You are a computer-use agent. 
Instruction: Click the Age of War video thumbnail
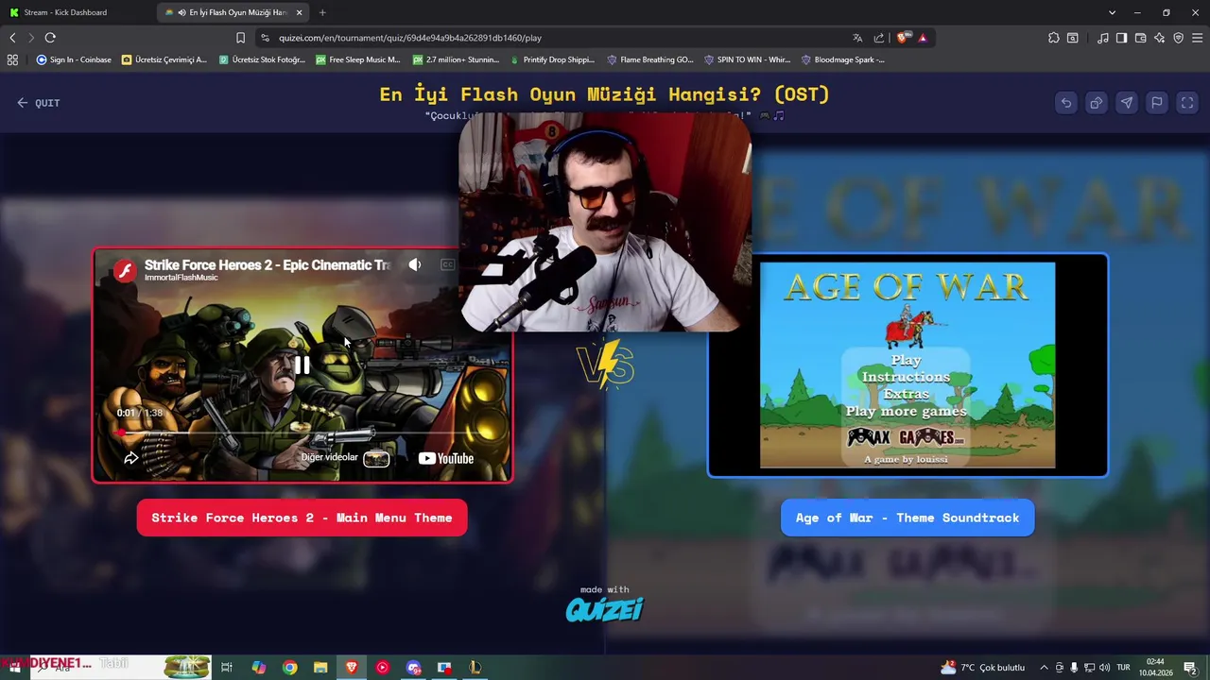pyautogui.click(x=907, y=365)
